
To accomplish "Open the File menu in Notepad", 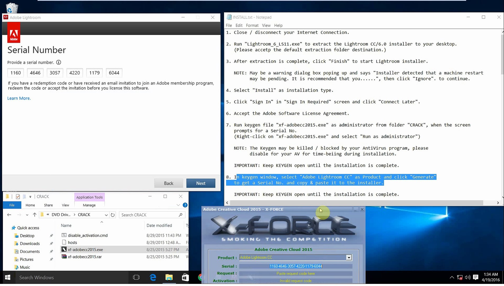I will click(229, 25).
